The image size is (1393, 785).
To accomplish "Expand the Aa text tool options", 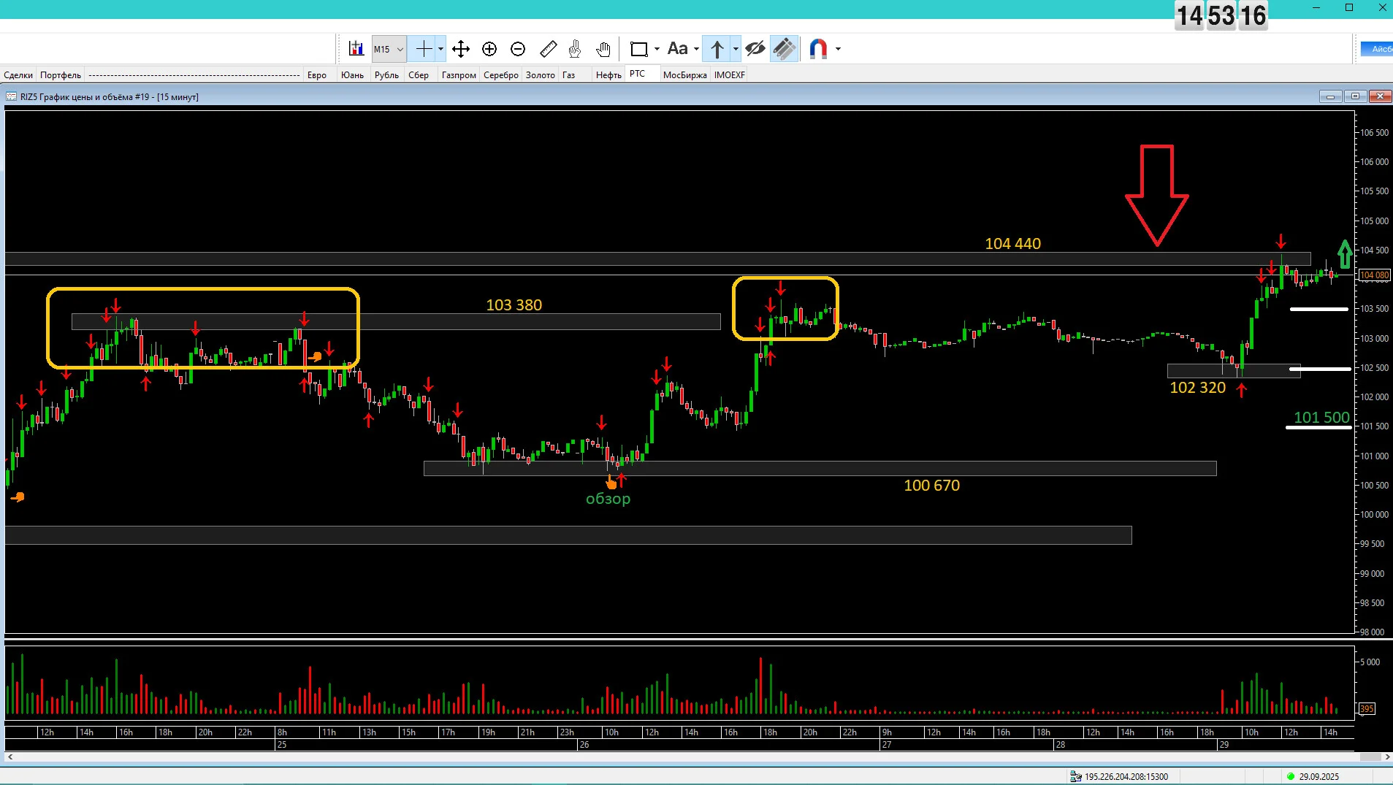I will (696, 49).
